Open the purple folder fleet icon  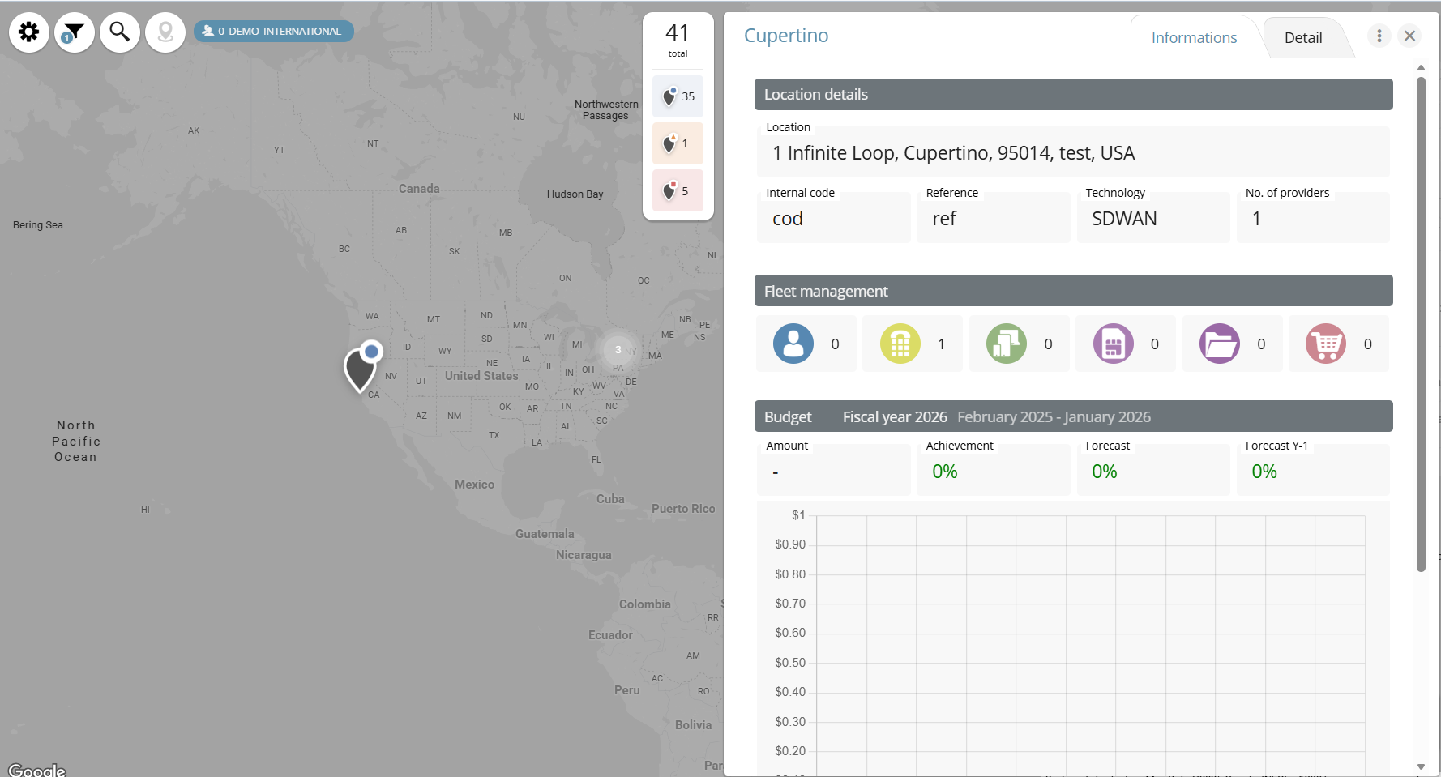tap(1219, 344)
